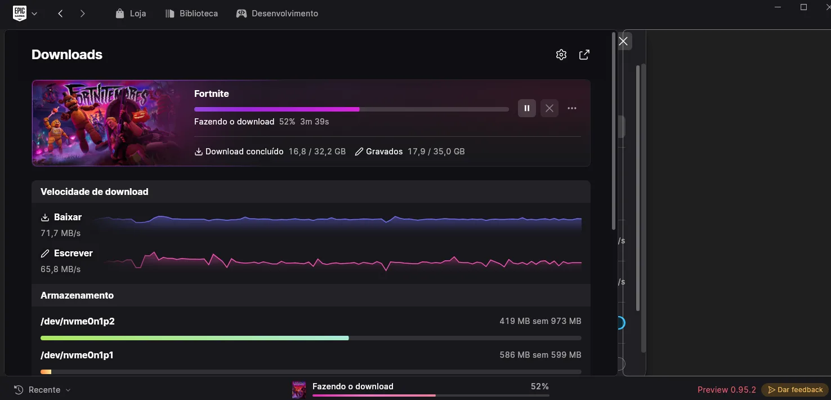This screenshot has width=831, height=400.
Task: Click the Gravados pencil icon
Action: (359, 152)
